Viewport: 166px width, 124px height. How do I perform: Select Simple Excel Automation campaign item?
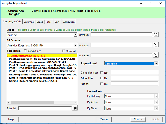[42, 78]
